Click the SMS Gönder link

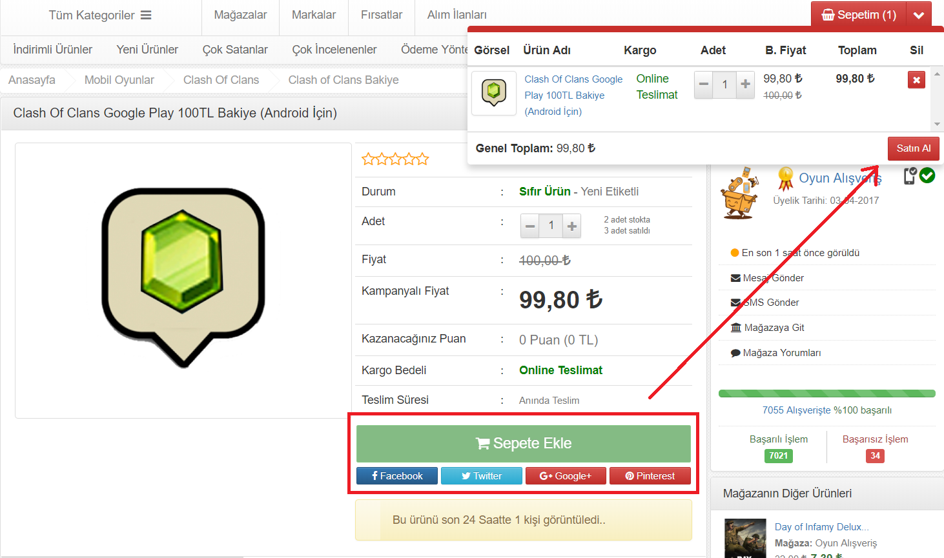(764, 303)
